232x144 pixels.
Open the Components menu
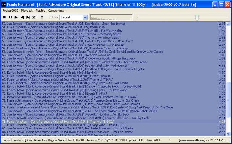[x=56, y=11]
